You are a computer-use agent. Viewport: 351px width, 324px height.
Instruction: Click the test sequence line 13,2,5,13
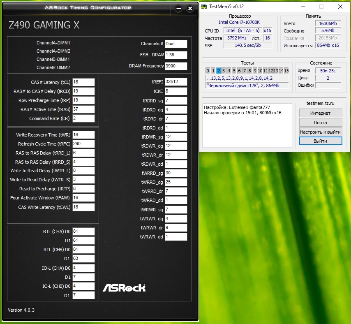click(x=247, y=78)
